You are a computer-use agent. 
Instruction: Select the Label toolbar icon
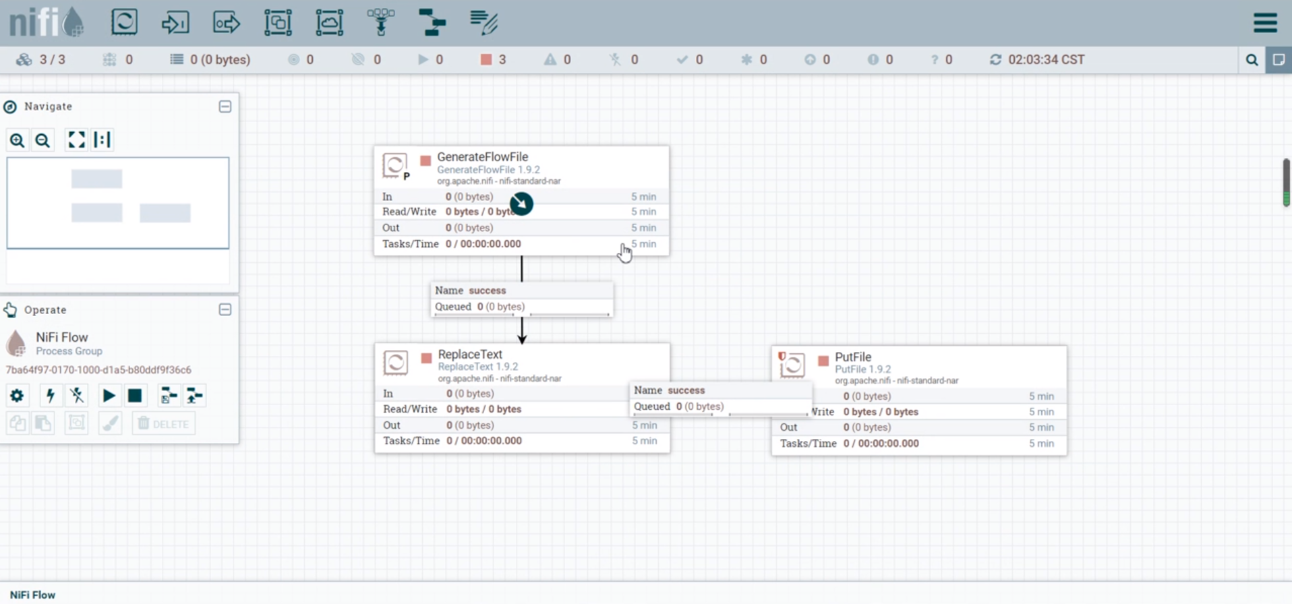[x=483, y=22]
